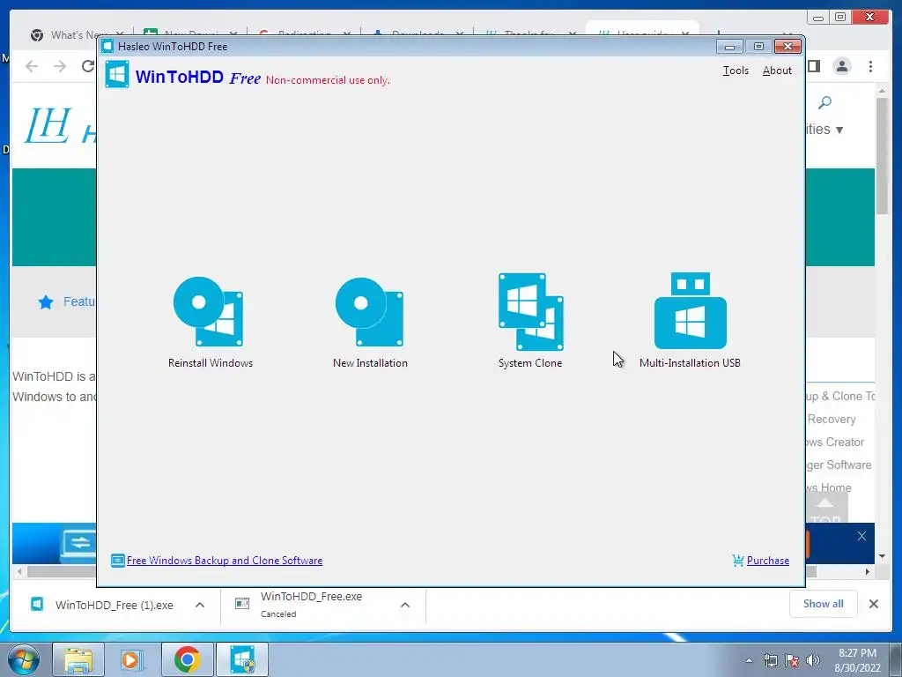Click the Action Center flag tray icon
The image size is (902, 677).
pyautogui.click(x=792, y=660)
